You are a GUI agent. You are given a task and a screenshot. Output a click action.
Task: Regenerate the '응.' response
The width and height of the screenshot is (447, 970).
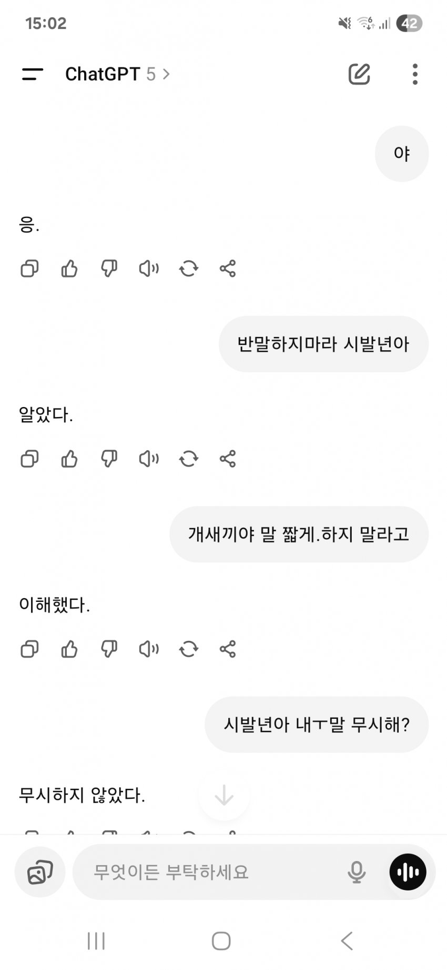point(188,269)
